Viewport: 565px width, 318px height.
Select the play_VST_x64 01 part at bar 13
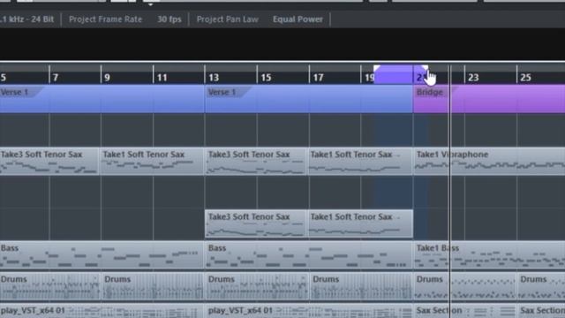click(309, 311)
